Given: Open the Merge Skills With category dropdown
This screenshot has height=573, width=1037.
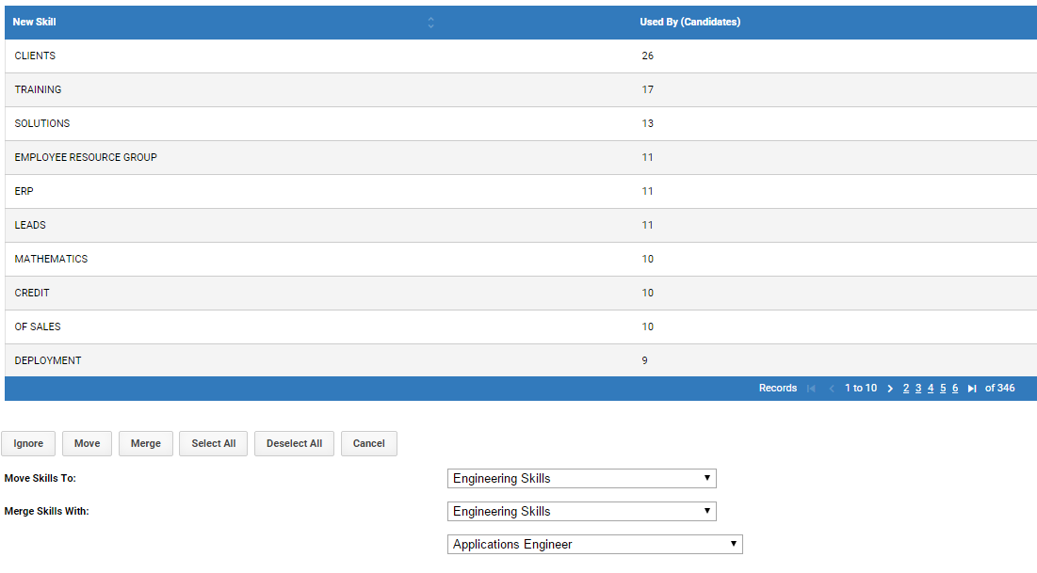Looking at the screenshot, I should point(582,512).
